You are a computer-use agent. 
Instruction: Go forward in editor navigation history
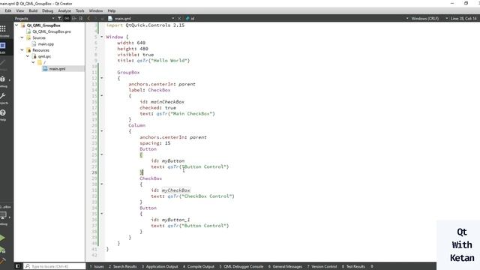coord(95,18)
